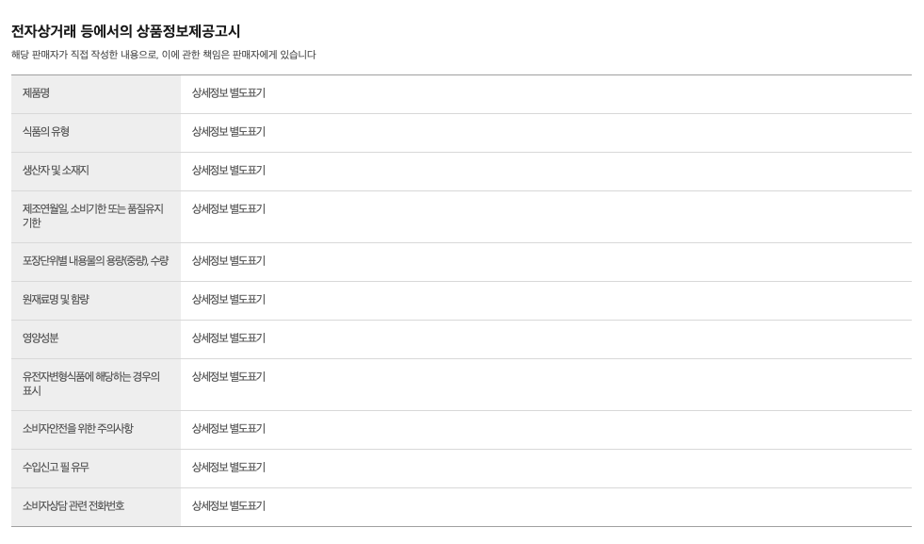Screen dimensions: 924x544
Task: Click the value in the 제조연월일 row
Action: (229, 209)
